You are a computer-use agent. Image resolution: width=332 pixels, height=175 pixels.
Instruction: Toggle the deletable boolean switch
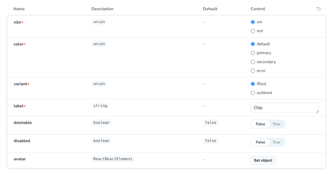point(268,124)
